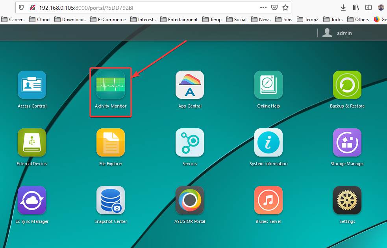Click the Firefox account avatar
Viewport: 387px width, 248px height.
(381, 7)
